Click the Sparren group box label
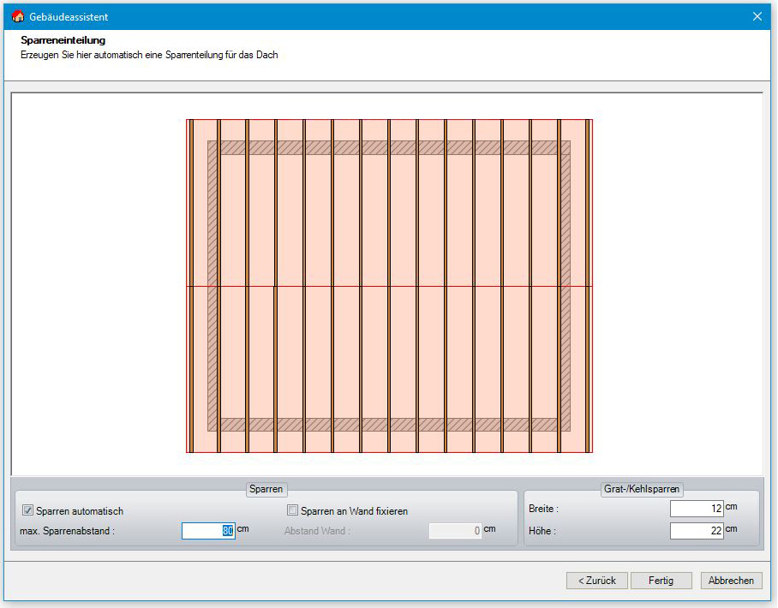Screen dimensions: 778x608 point(266,489)
